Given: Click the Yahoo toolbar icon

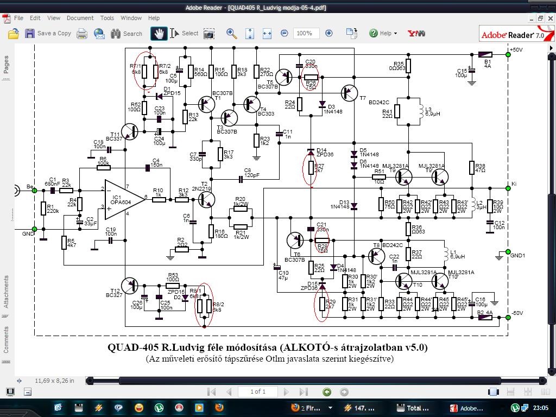Looking at the screenshot, I should pyautogui.click(x=416, y=33).
